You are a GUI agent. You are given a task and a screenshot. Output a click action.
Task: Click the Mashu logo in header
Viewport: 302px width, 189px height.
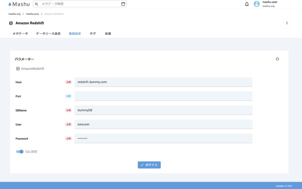(x=19, y=4)
